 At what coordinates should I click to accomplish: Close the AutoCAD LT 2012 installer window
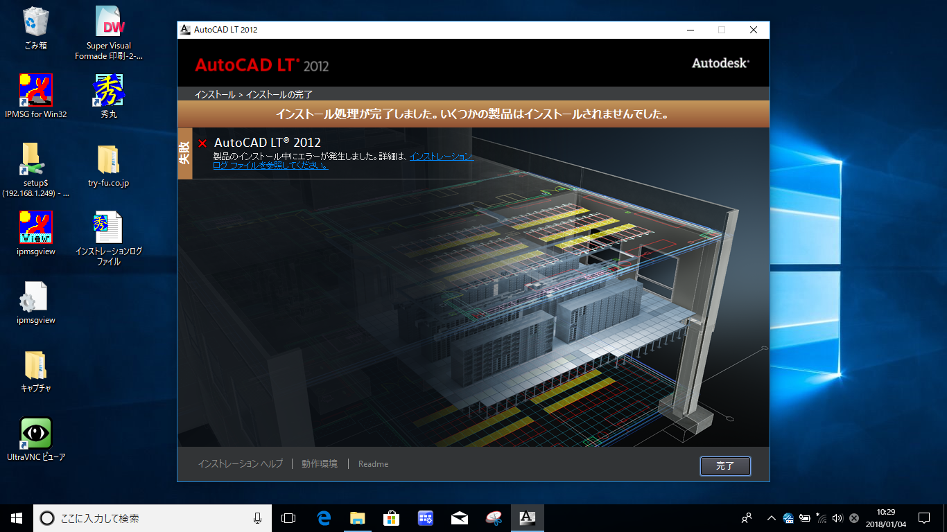coord(754,30)
